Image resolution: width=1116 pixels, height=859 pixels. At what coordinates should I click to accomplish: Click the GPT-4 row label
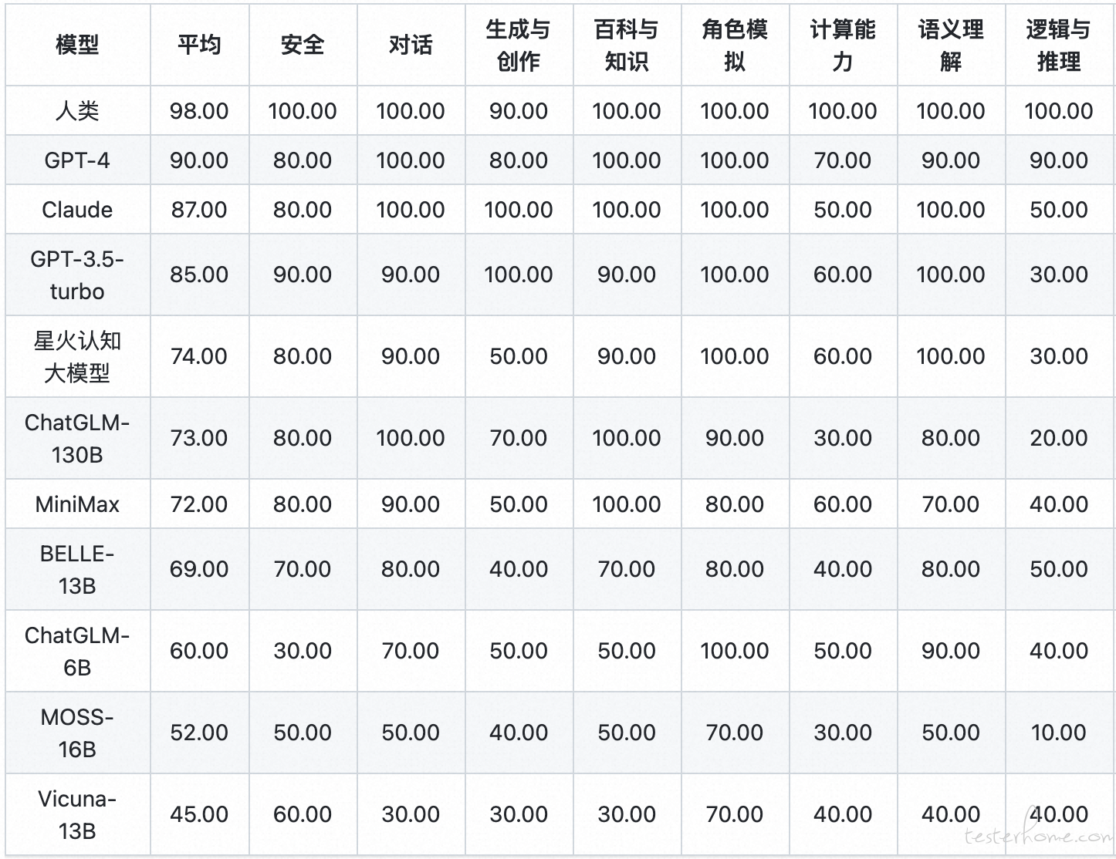77,160
